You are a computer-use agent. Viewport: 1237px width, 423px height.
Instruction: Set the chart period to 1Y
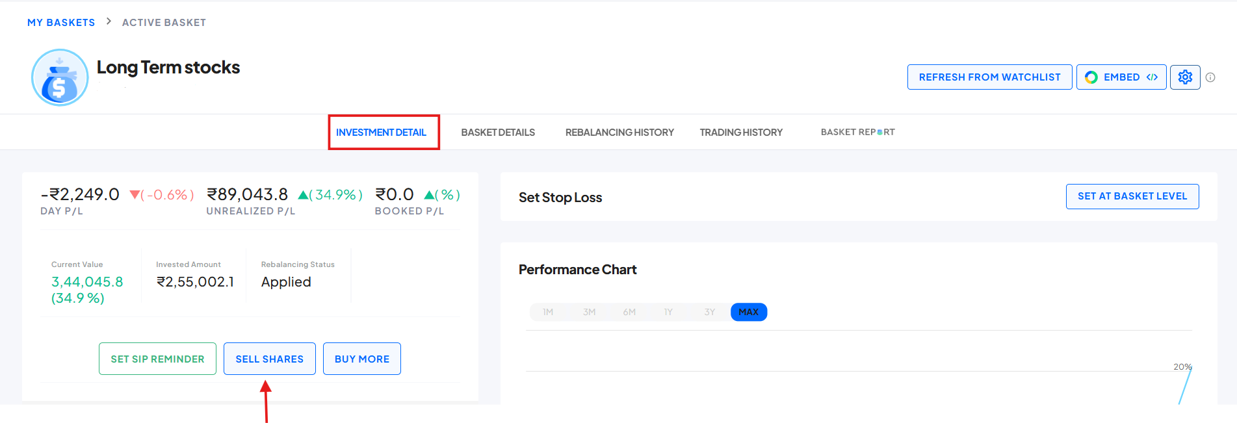pos(668,313)
